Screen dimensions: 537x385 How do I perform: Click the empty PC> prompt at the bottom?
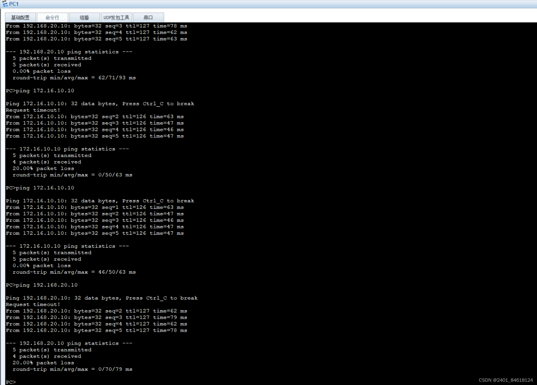pos(11,382)
